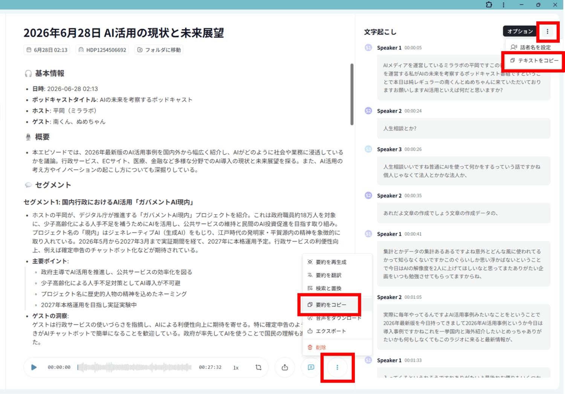Select テキストをコピー option
Viewport: 565px width, 394px height.
tap(534, 60)
